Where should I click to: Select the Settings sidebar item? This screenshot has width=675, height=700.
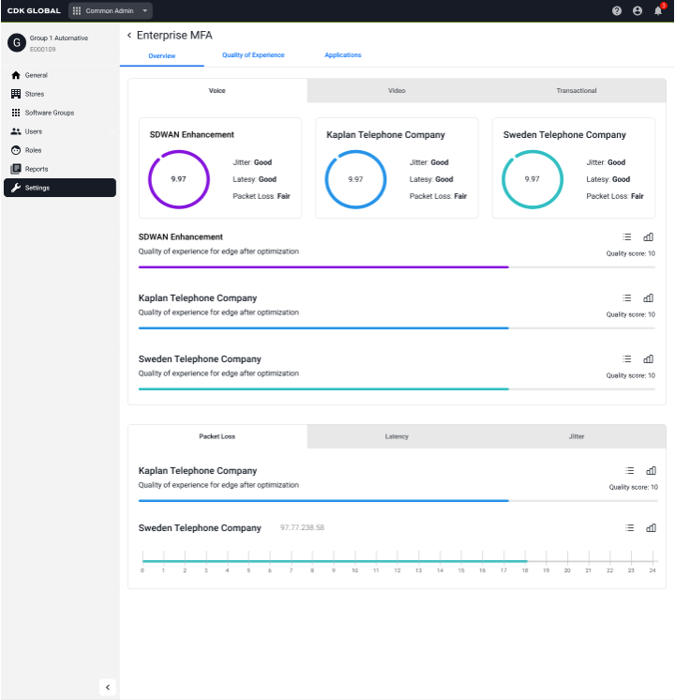60,188
